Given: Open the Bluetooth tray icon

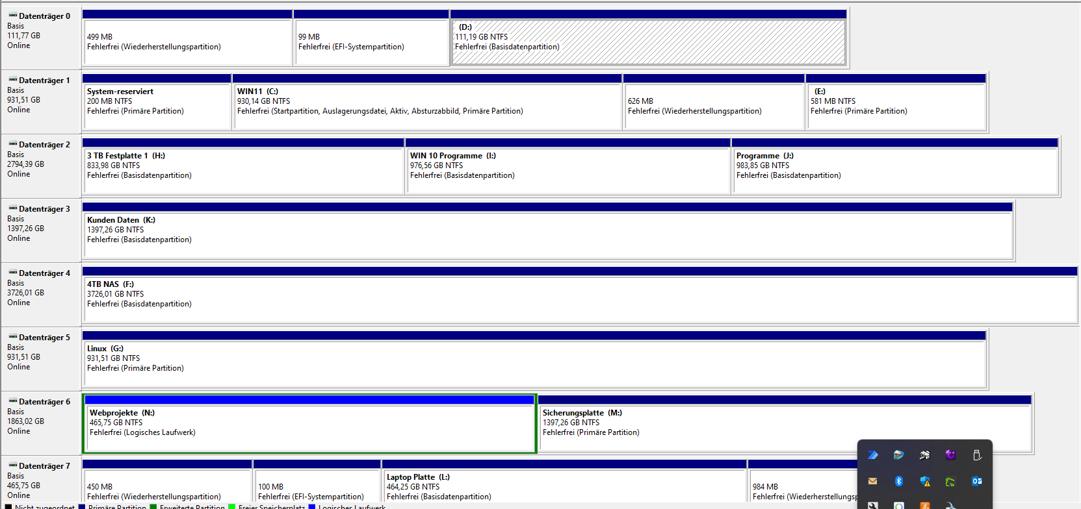Looking at the screenshot, I should [x=898, y=481].
